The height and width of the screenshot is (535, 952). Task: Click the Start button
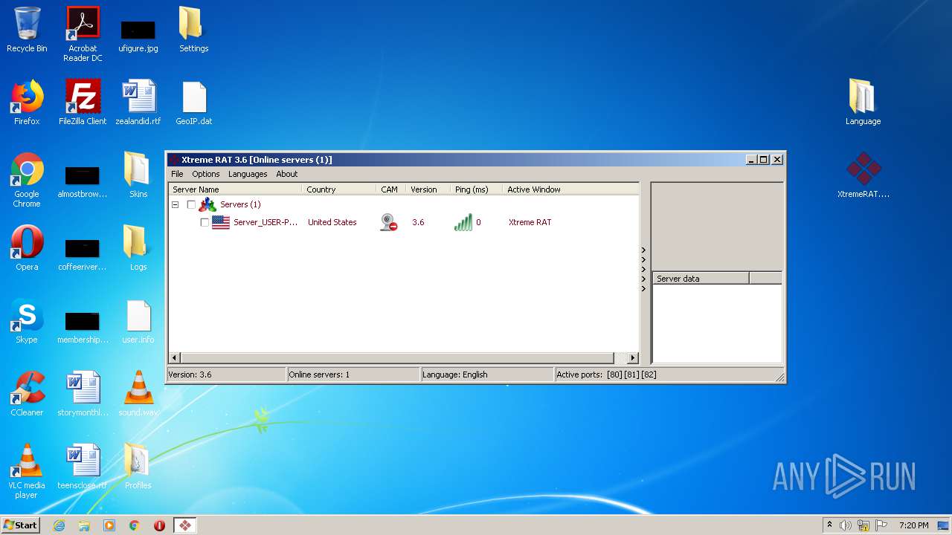(x=20, y=525)
